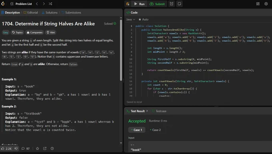
Task: Click the Accepted status text
Action: pos(137,121)
